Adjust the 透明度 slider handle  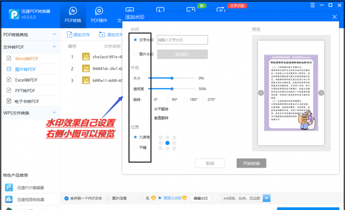[x=172, y=89]
